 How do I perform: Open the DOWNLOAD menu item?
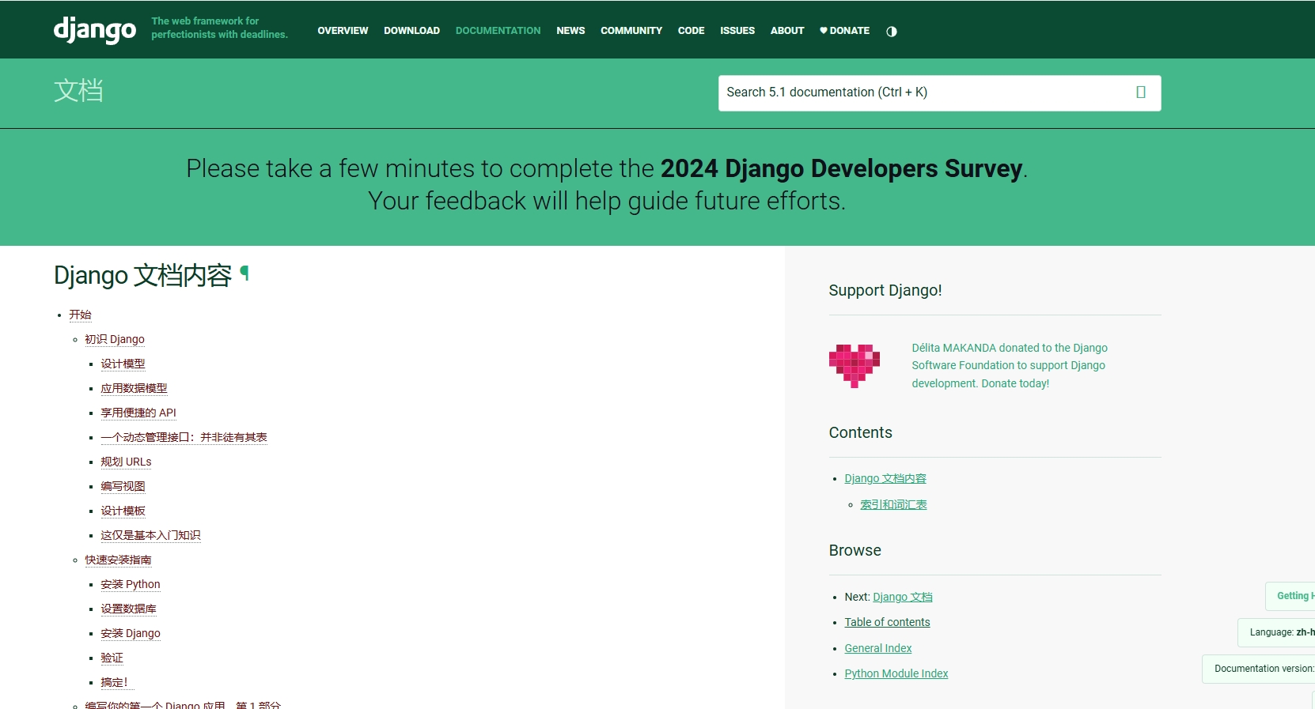coord(411,31)
